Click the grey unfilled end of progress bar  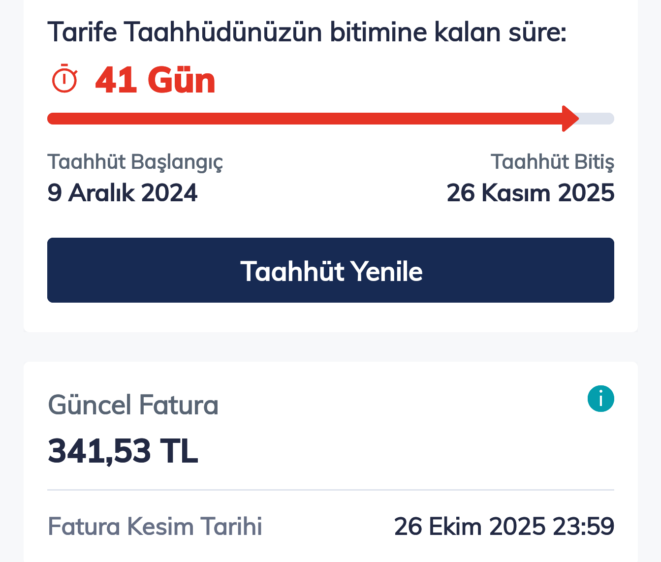point(598,119)
